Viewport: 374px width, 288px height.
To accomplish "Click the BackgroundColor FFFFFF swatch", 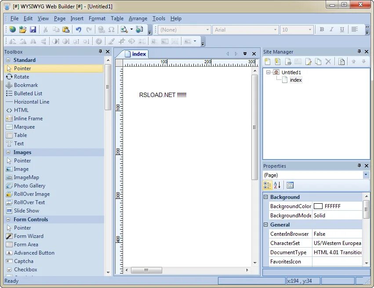I will [318, 206].
